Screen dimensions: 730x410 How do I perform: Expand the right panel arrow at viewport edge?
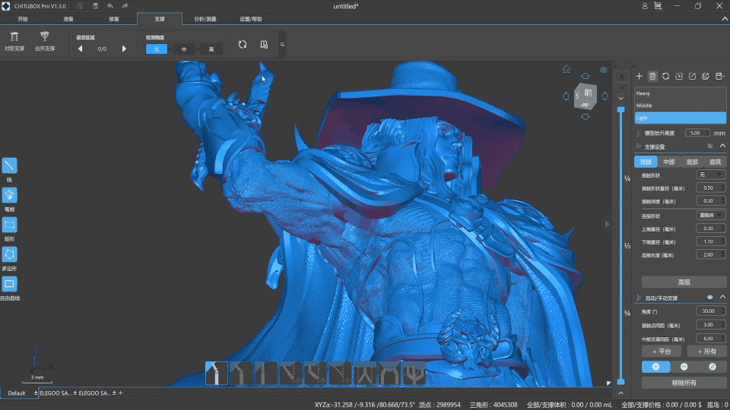(607, 224)
